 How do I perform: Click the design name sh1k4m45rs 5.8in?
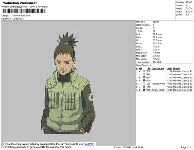point(21,16)
